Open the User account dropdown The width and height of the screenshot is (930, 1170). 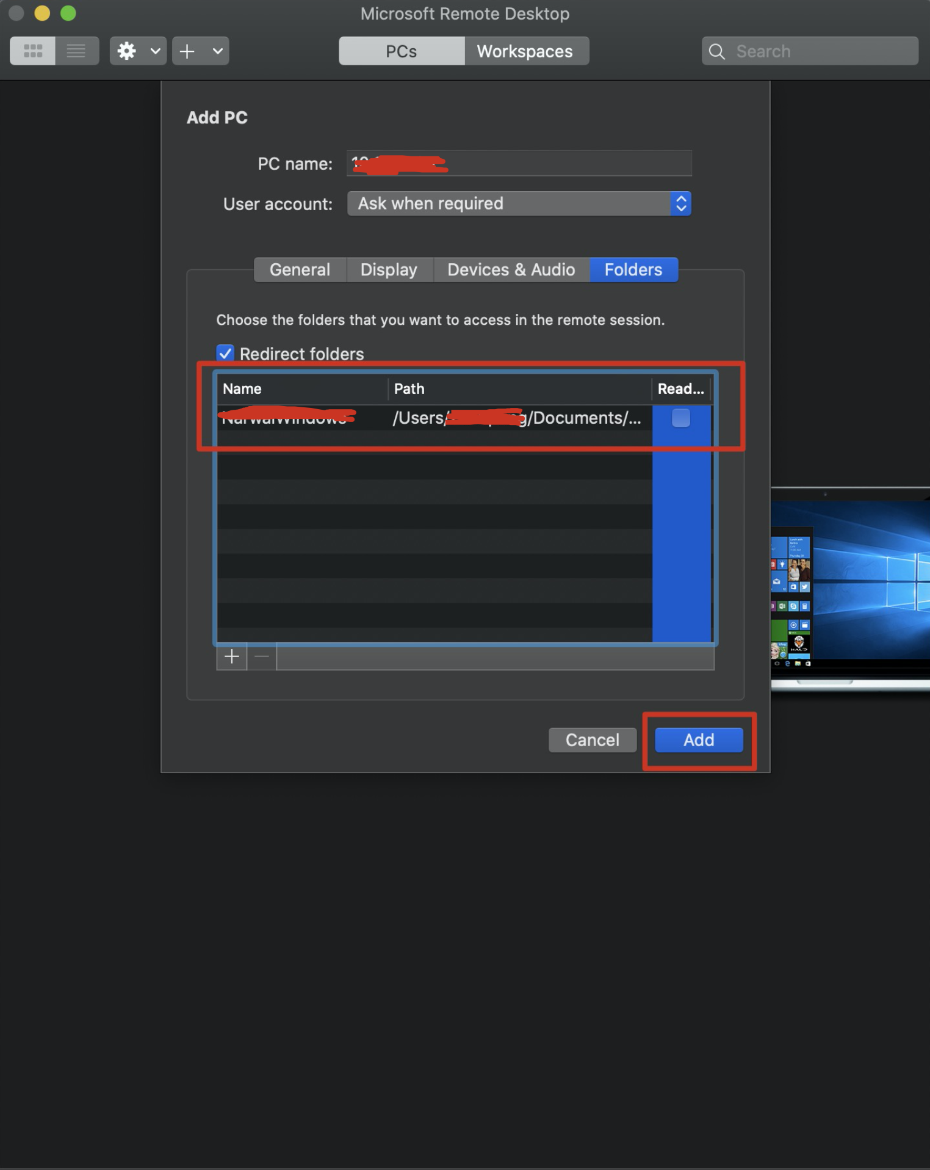coord(519,203)
